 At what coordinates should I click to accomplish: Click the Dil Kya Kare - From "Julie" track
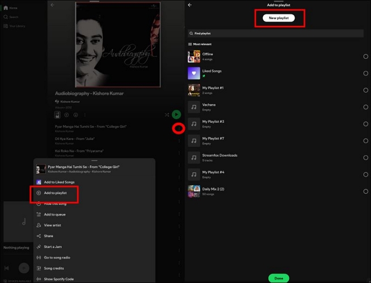click(75, 139)
